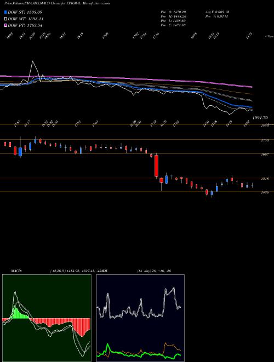274x362 pixels.
Task: Click the 1436 price axis label
Action: [265, 193]
